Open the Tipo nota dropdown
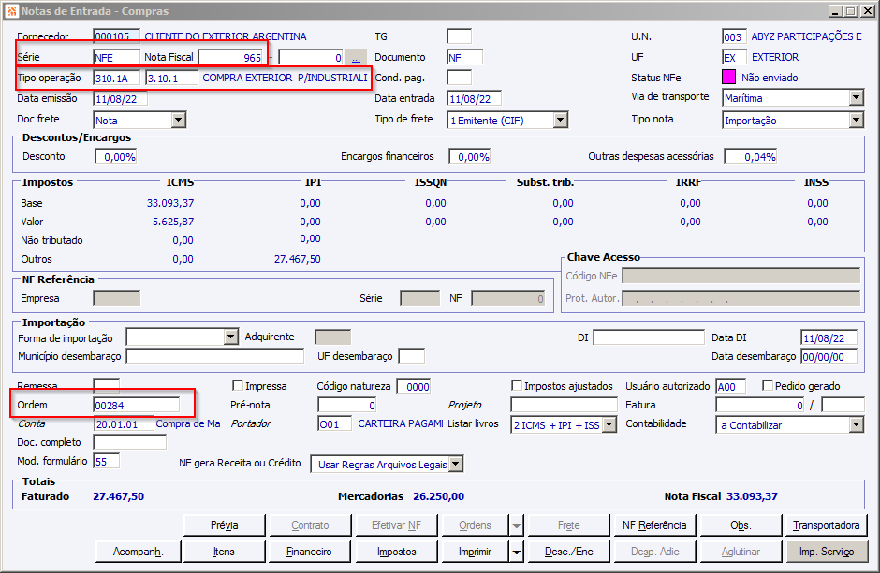This screenshot has height=573, width=880. pyautogui.click(x=856, y=120)
